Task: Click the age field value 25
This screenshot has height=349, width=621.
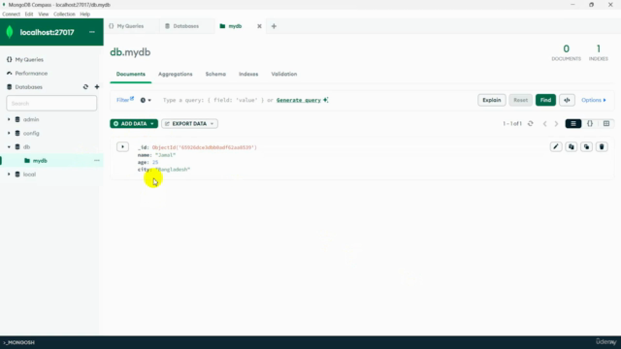Action: coord(155,162)
